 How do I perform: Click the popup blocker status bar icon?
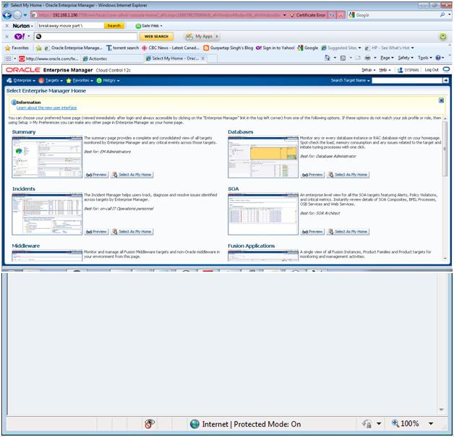tap(150, 424)
